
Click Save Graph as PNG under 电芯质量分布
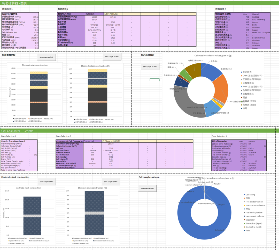pyautogui.click(x=150, y=67)
